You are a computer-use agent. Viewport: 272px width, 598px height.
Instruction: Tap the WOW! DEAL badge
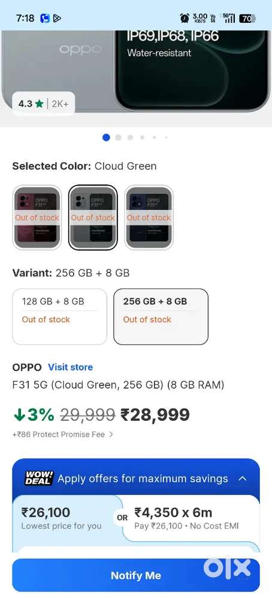[40, 478]
